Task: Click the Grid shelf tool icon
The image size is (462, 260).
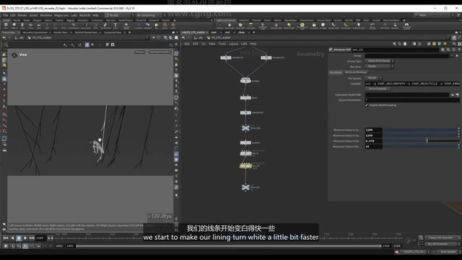Action: (x=38, y=26)
